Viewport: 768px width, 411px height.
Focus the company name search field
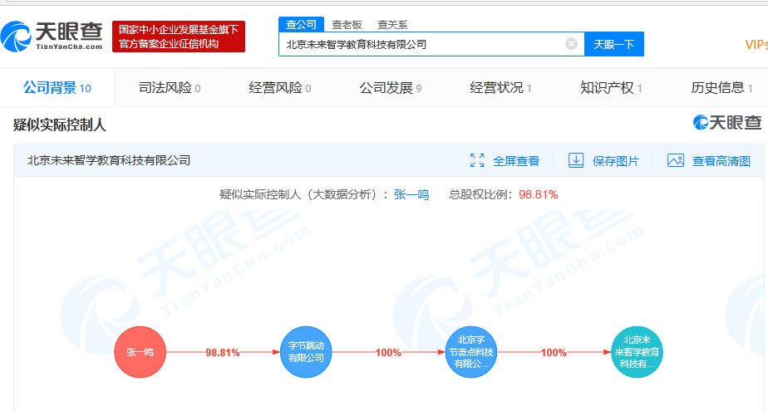click(422, 44)
